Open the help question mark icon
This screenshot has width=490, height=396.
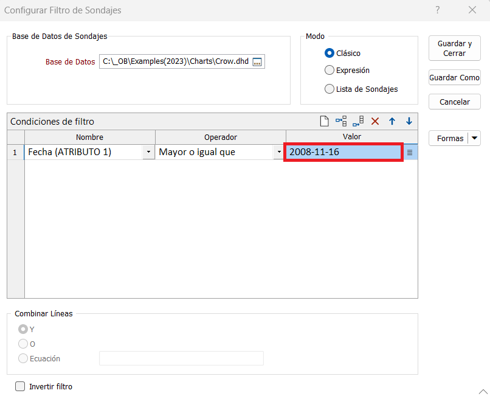[437, 10]
